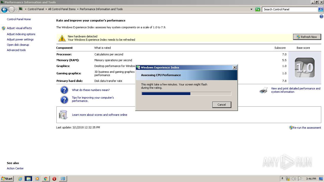Viewport: 324px width, 182px height.
Task: Click the shield icon beside Re-run the assessment
Action: [x=291, y=128]
